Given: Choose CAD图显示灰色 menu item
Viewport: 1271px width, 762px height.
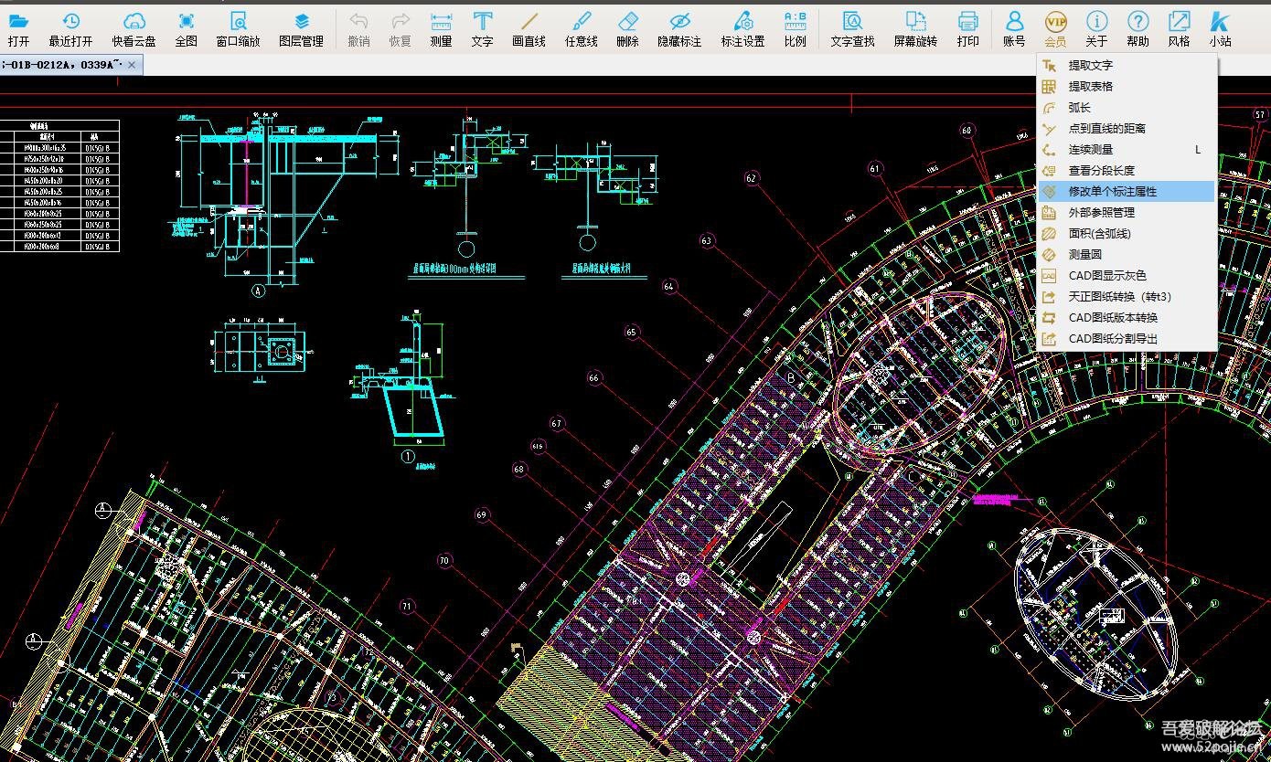Looking at the screenshot, I should click(1127, 275).
